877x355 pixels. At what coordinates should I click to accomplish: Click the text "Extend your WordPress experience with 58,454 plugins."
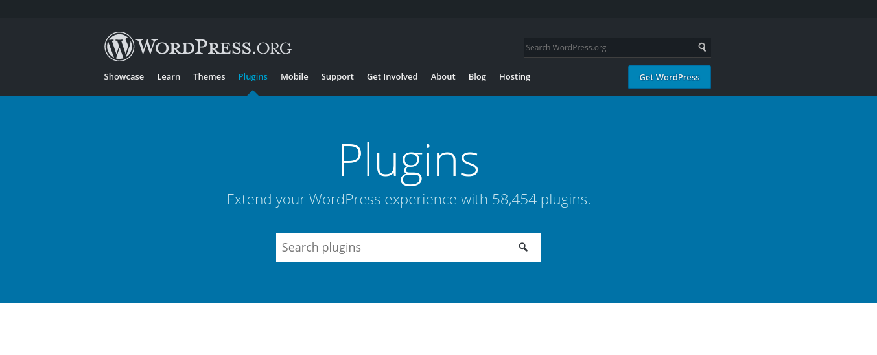click(408, 199)
